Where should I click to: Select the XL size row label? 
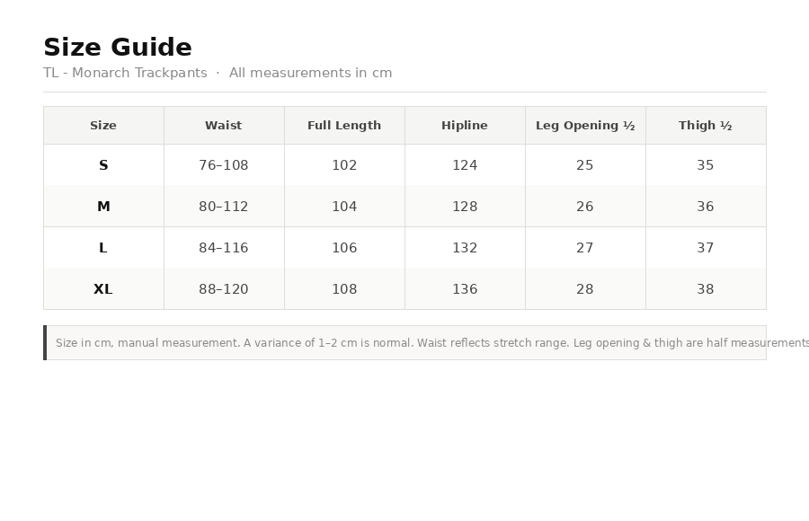(103, 289)
